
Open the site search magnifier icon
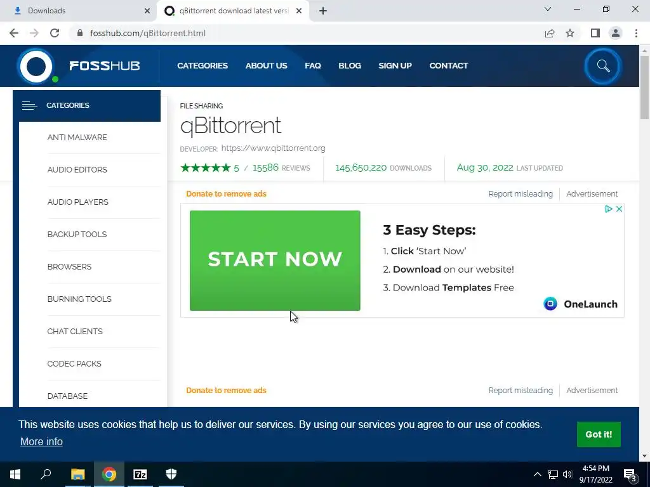coord(603,66)
